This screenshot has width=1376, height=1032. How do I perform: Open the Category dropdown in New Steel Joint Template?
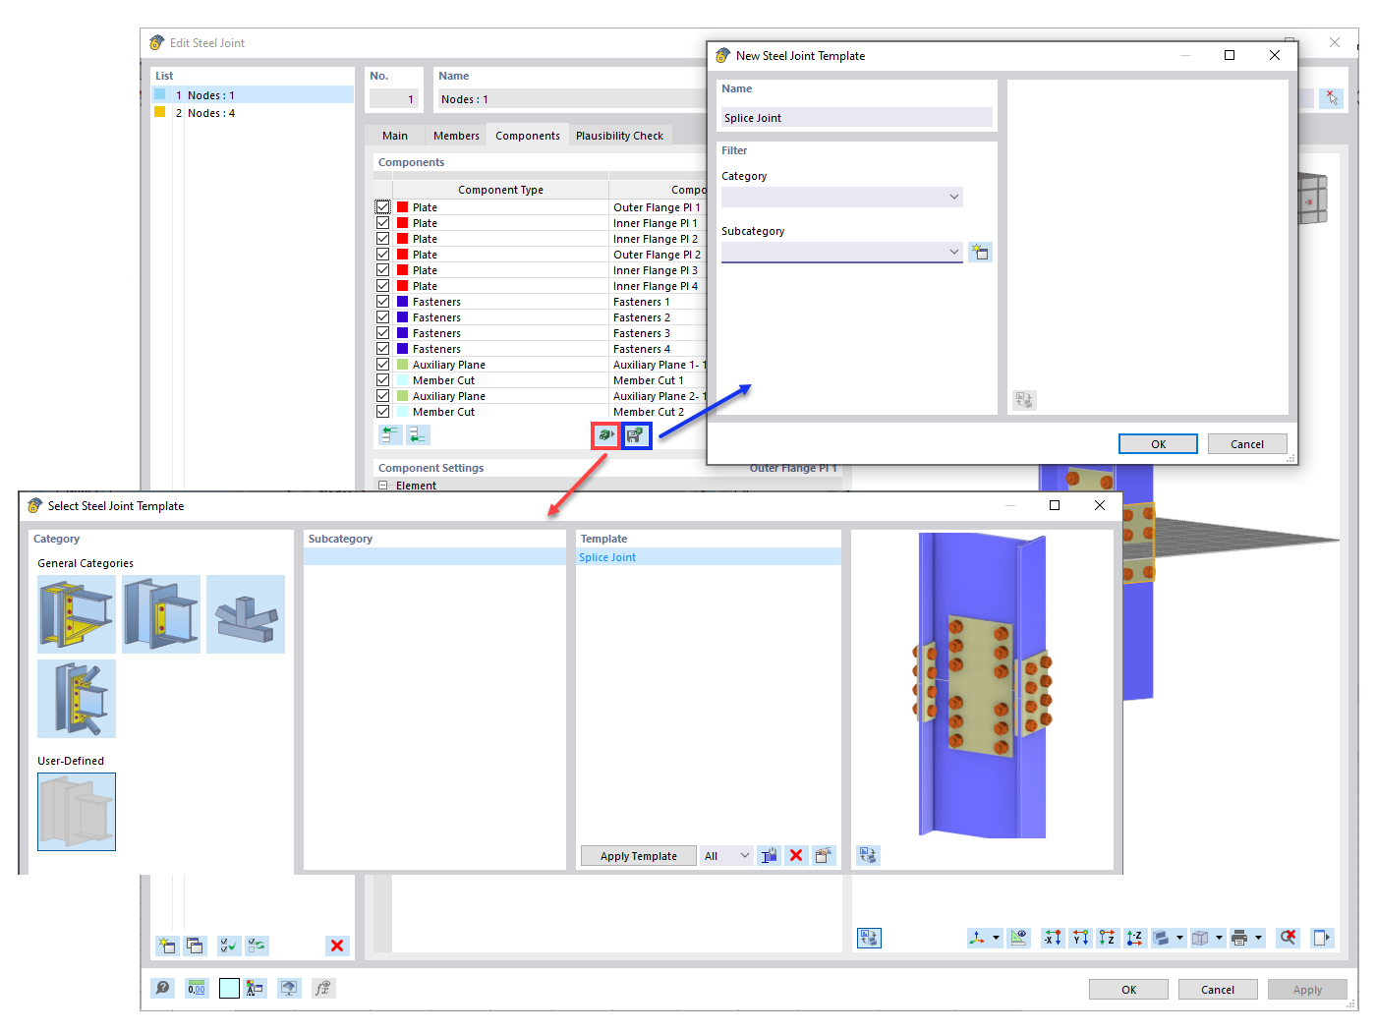click(841, 197)
